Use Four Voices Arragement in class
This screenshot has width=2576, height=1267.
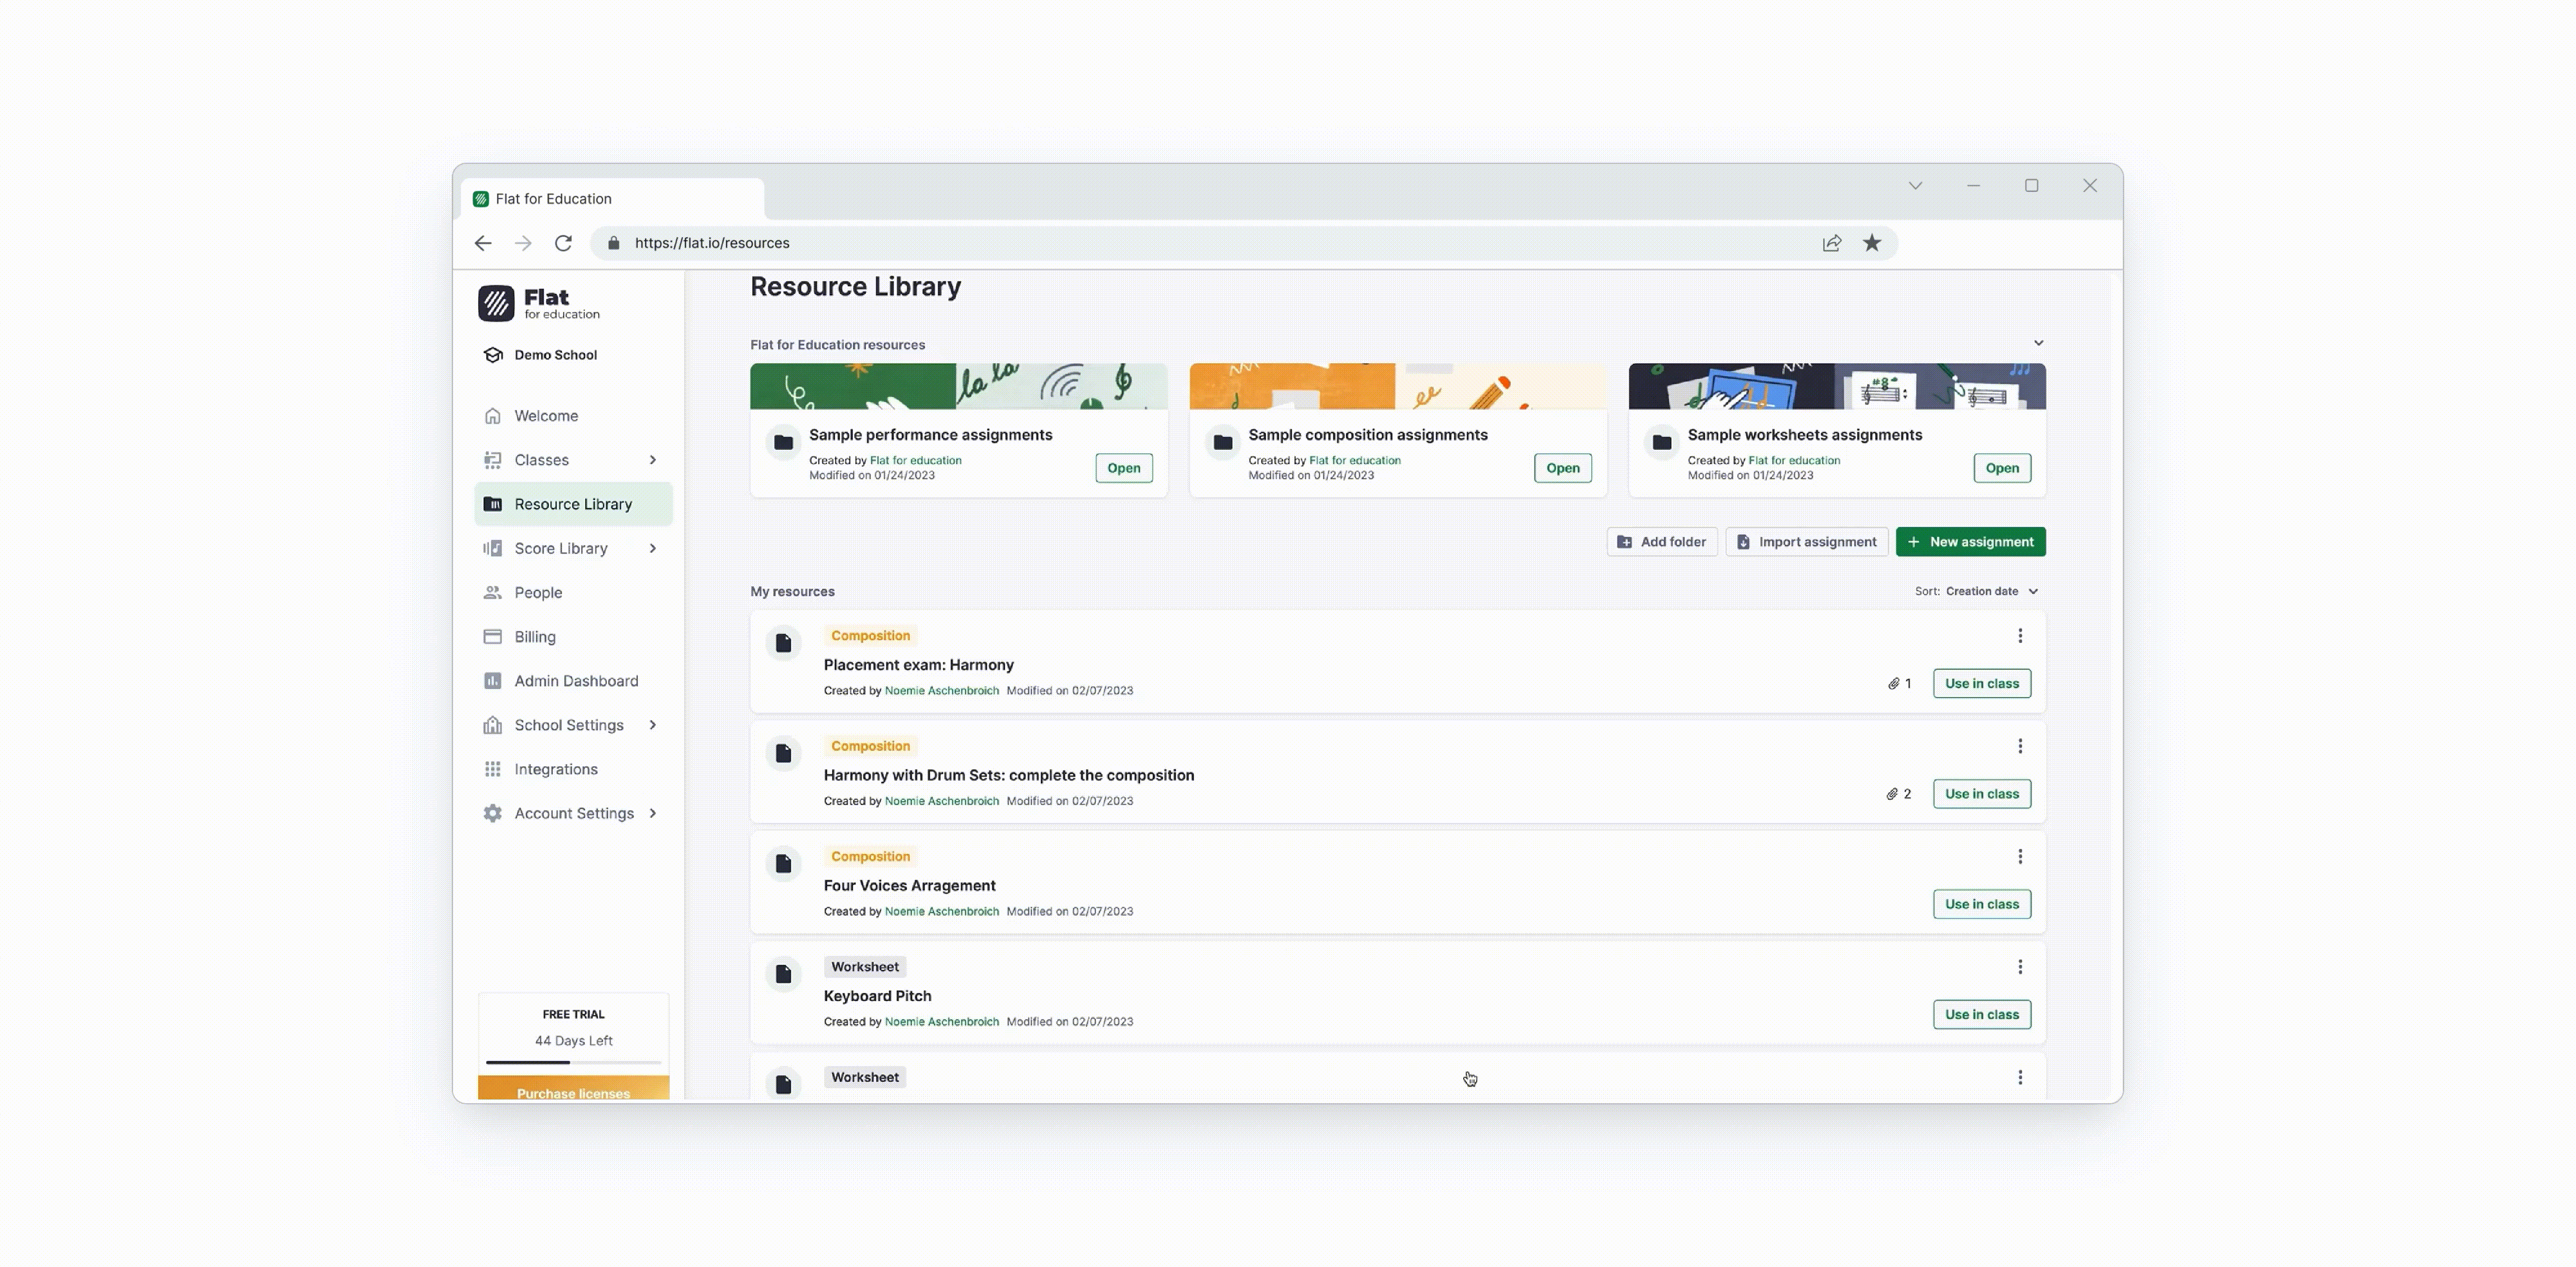coord(1982,904)
